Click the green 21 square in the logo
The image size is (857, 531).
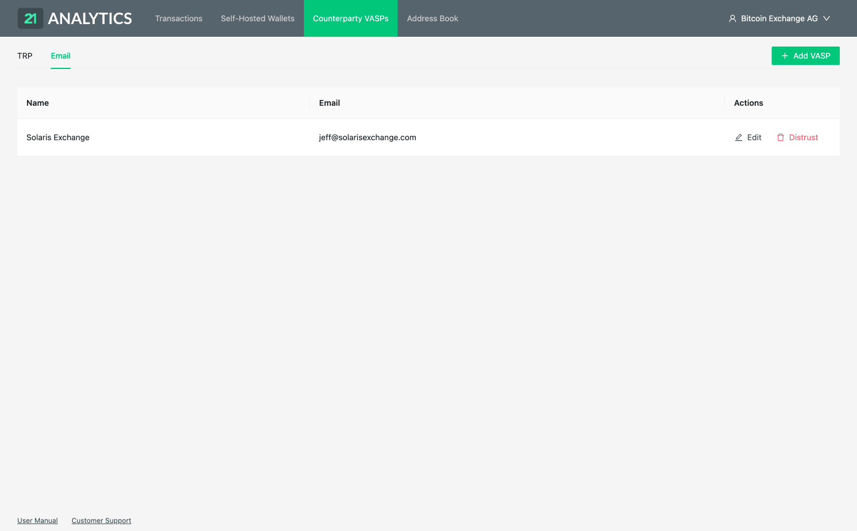click(x=30, y=18)
